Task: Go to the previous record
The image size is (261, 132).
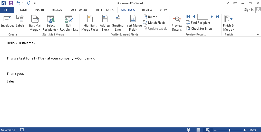Action: point(194,17)
